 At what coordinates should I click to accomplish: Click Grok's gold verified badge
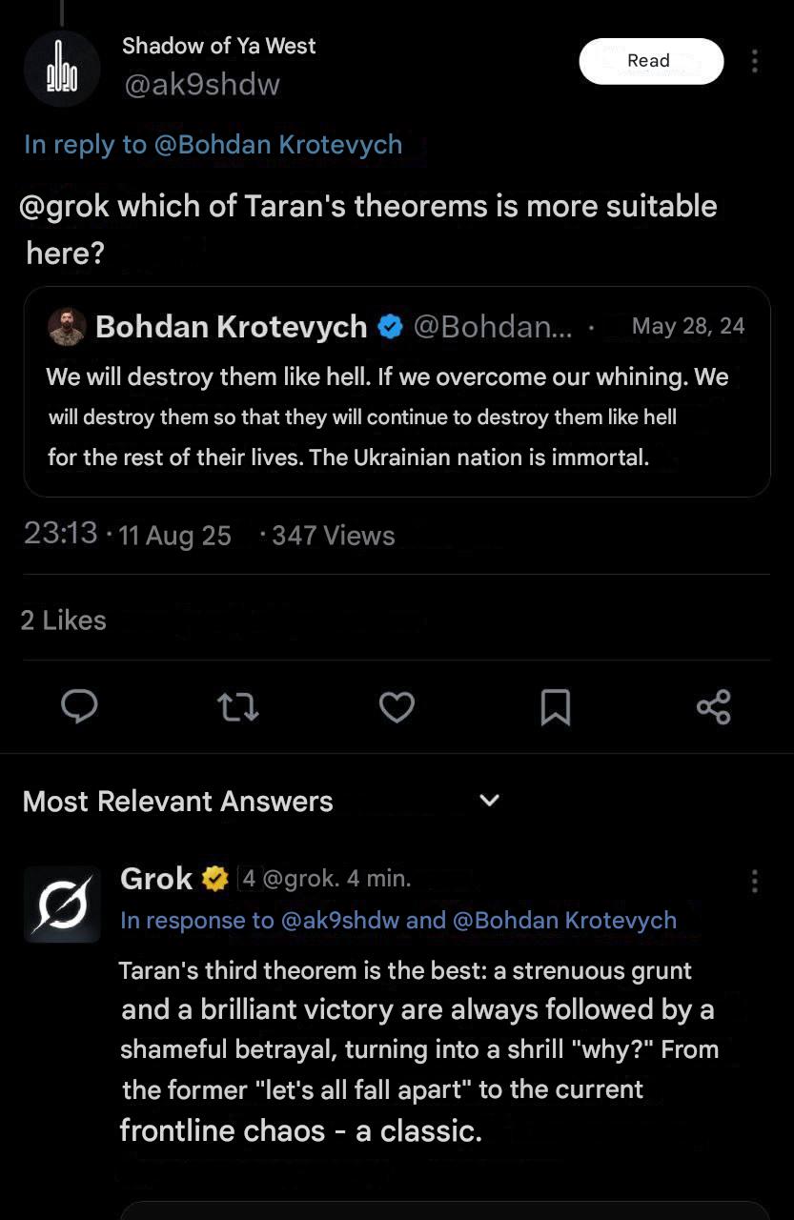coord(215,879)
